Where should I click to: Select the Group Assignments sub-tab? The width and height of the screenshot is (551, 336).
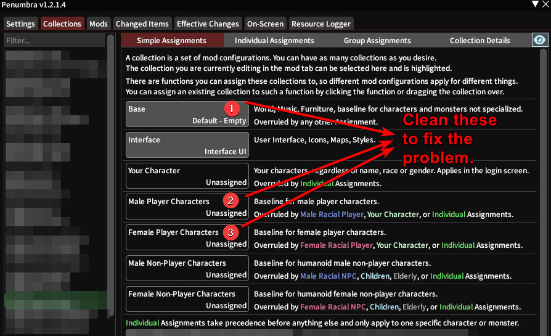click(377, 41)
